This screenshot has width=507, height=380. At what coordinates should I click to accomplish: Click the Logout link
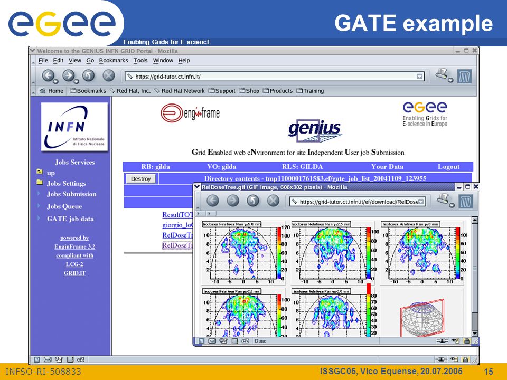(448, 167)
